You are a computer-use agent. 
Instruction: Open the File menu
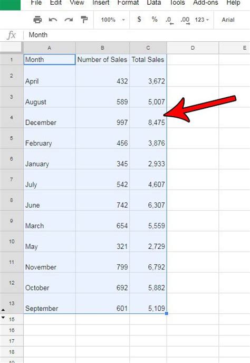point(36,3)
